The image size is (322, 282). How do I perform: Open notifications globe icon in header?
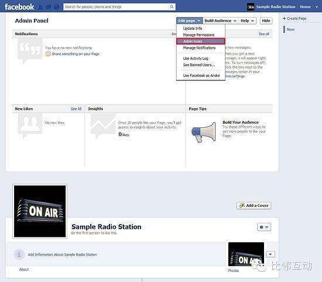(56, 7)
